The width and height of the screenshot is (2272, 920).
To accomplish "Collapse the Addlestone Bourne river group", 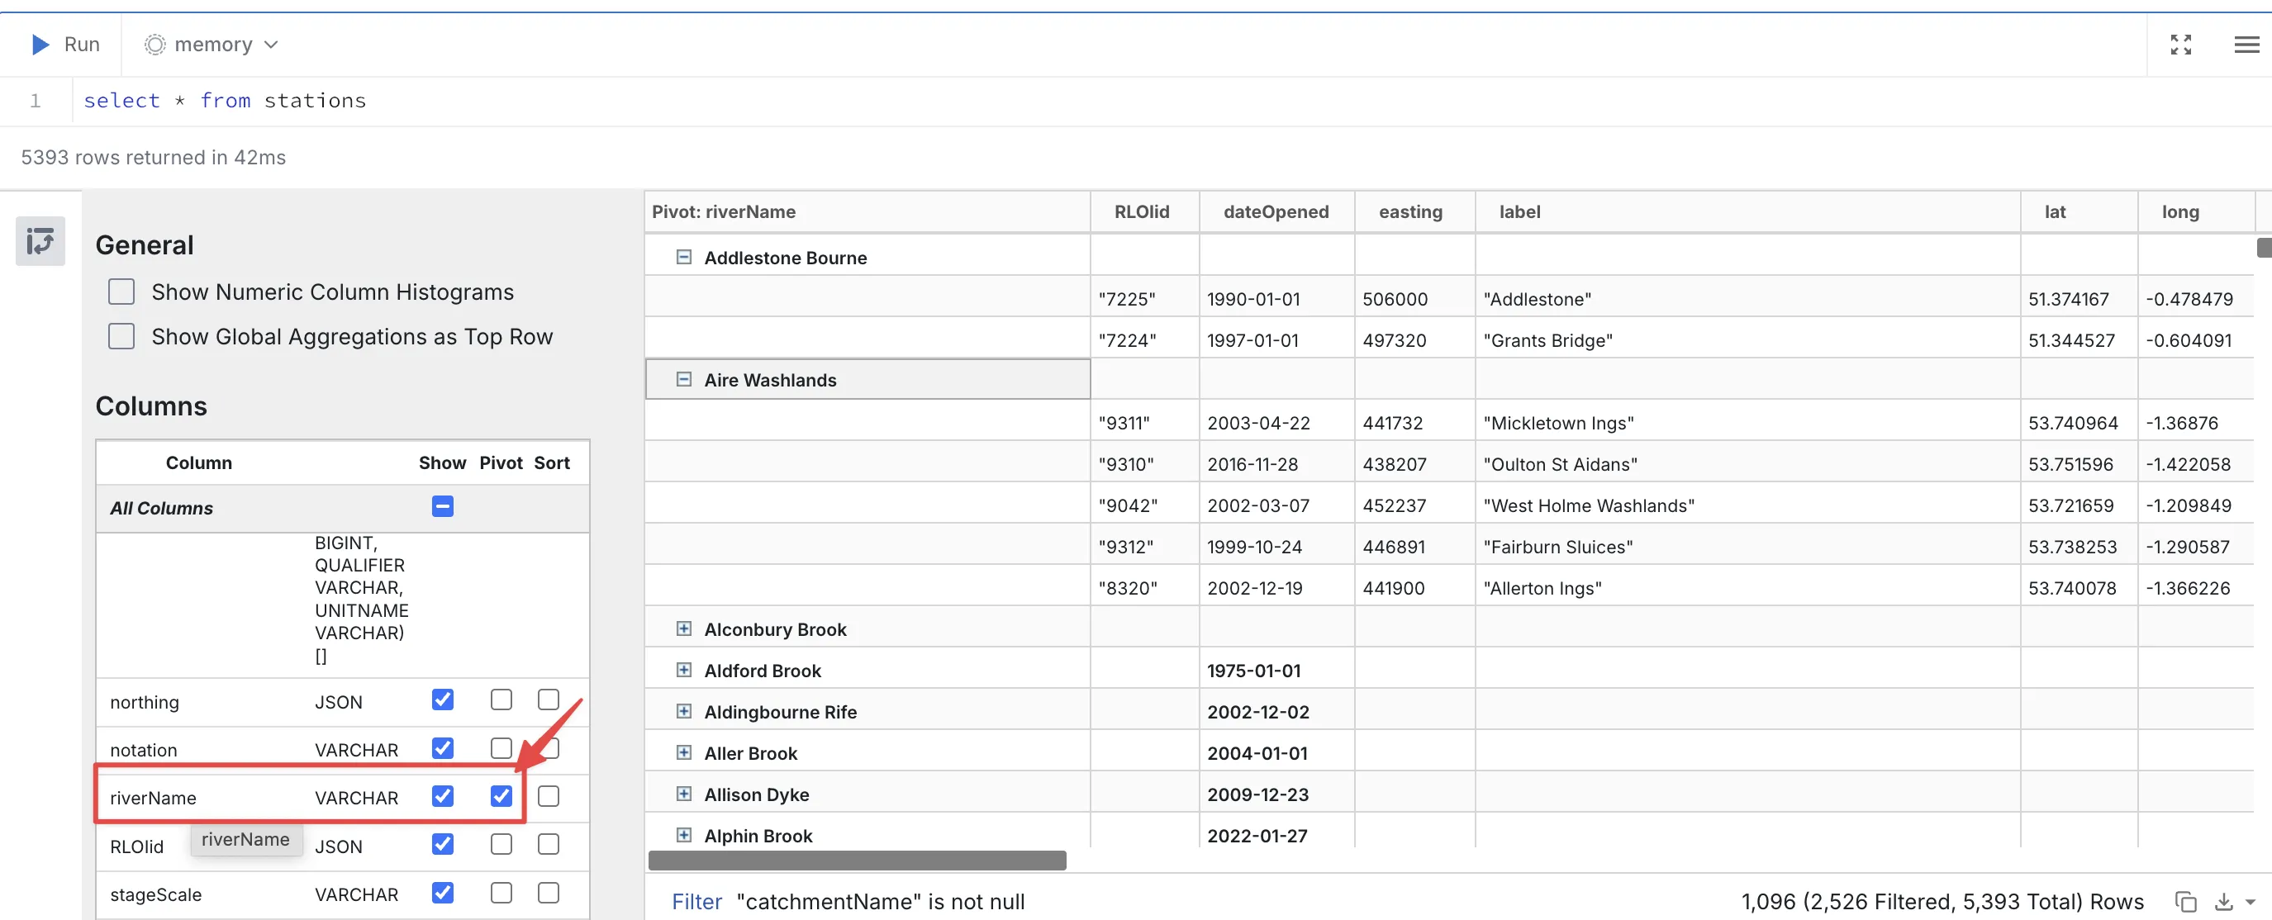I will (682, 257).
